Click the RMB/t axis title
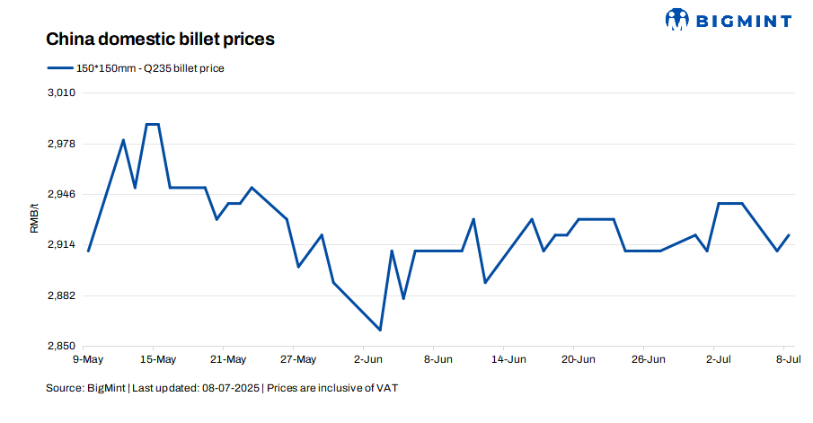This screenshot has height=423, width=813. coord(35,219)
